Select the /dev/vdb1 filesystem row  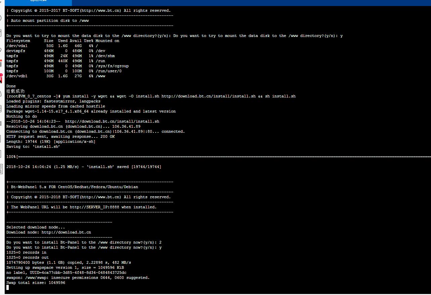56,76
